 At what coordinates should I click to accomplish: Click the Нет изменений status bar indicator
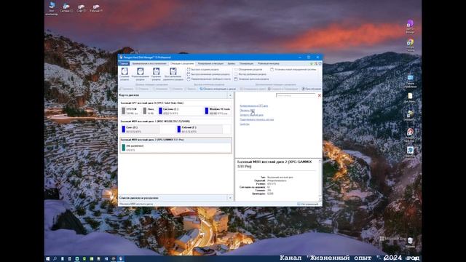(308, 204)
